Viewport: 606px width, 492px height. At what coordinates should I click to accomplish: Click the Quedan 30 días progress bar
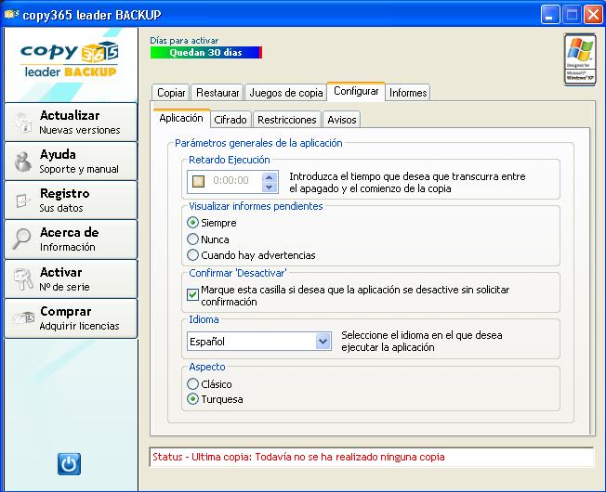[206, 53]
